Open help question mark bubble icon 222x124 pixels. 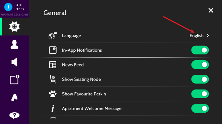[x=15, y=115]
